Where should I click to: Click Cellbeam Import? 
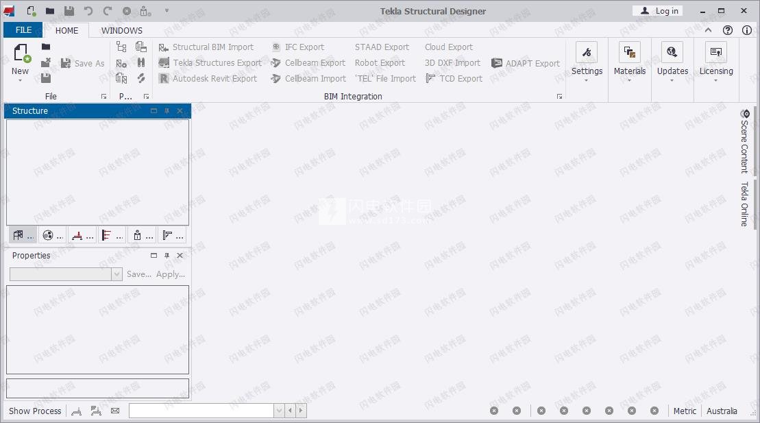point(308,78)
